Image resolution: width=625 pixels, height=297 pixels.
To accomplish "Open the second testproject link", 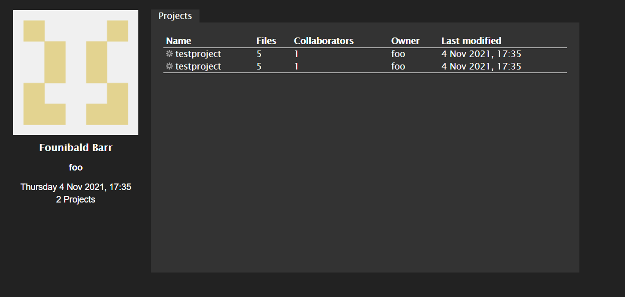I will [x=198, y=66].
